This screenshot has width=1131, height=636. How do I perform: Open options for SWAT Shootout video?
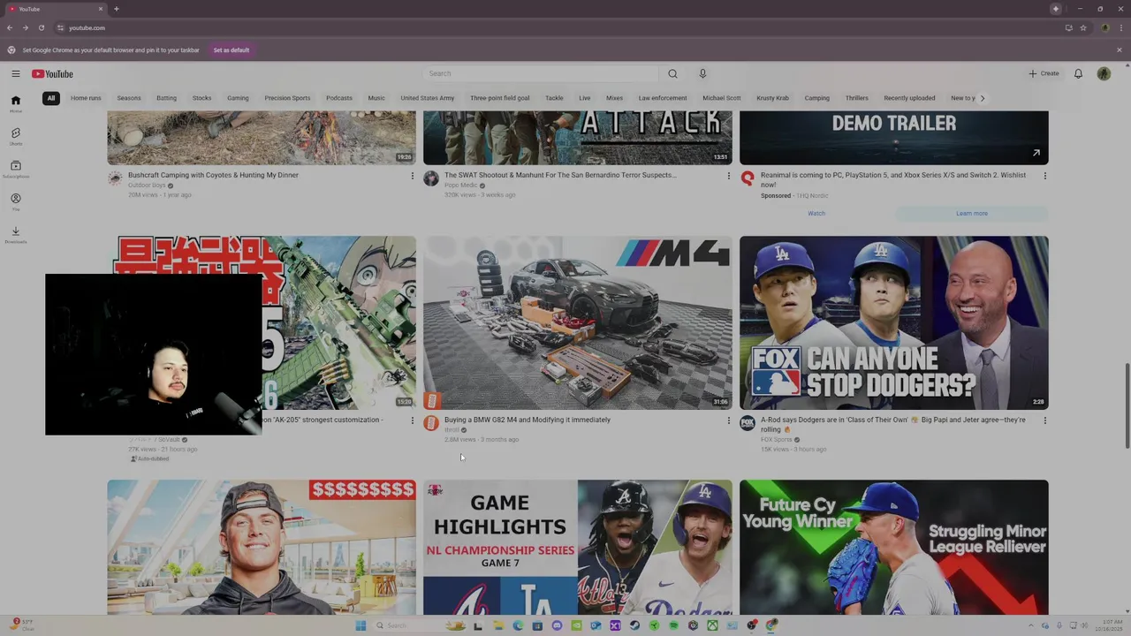(728, 176)
